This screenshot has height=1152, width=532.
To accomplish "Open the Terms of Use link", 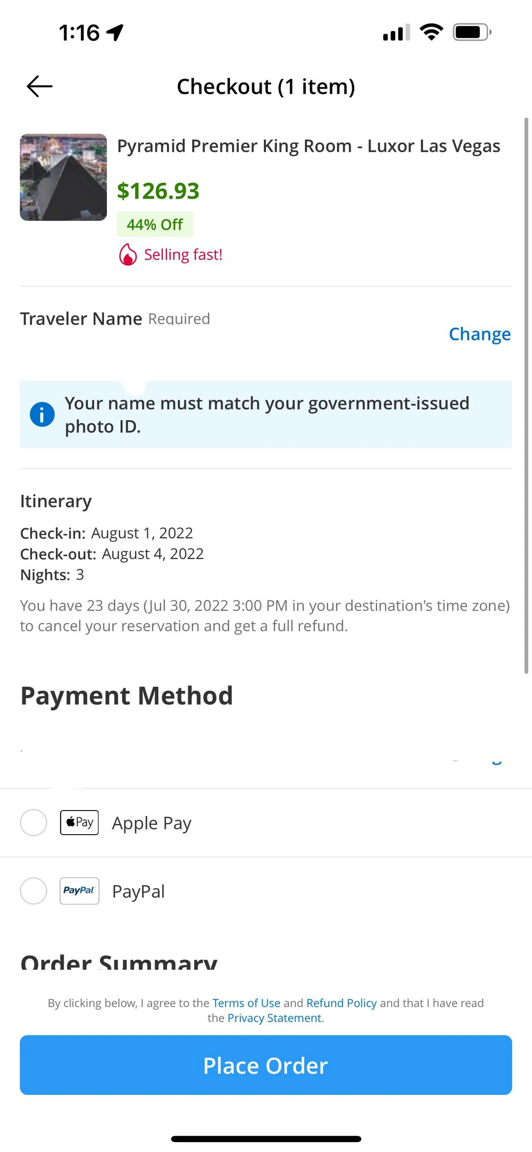I will click(246, 1003).
